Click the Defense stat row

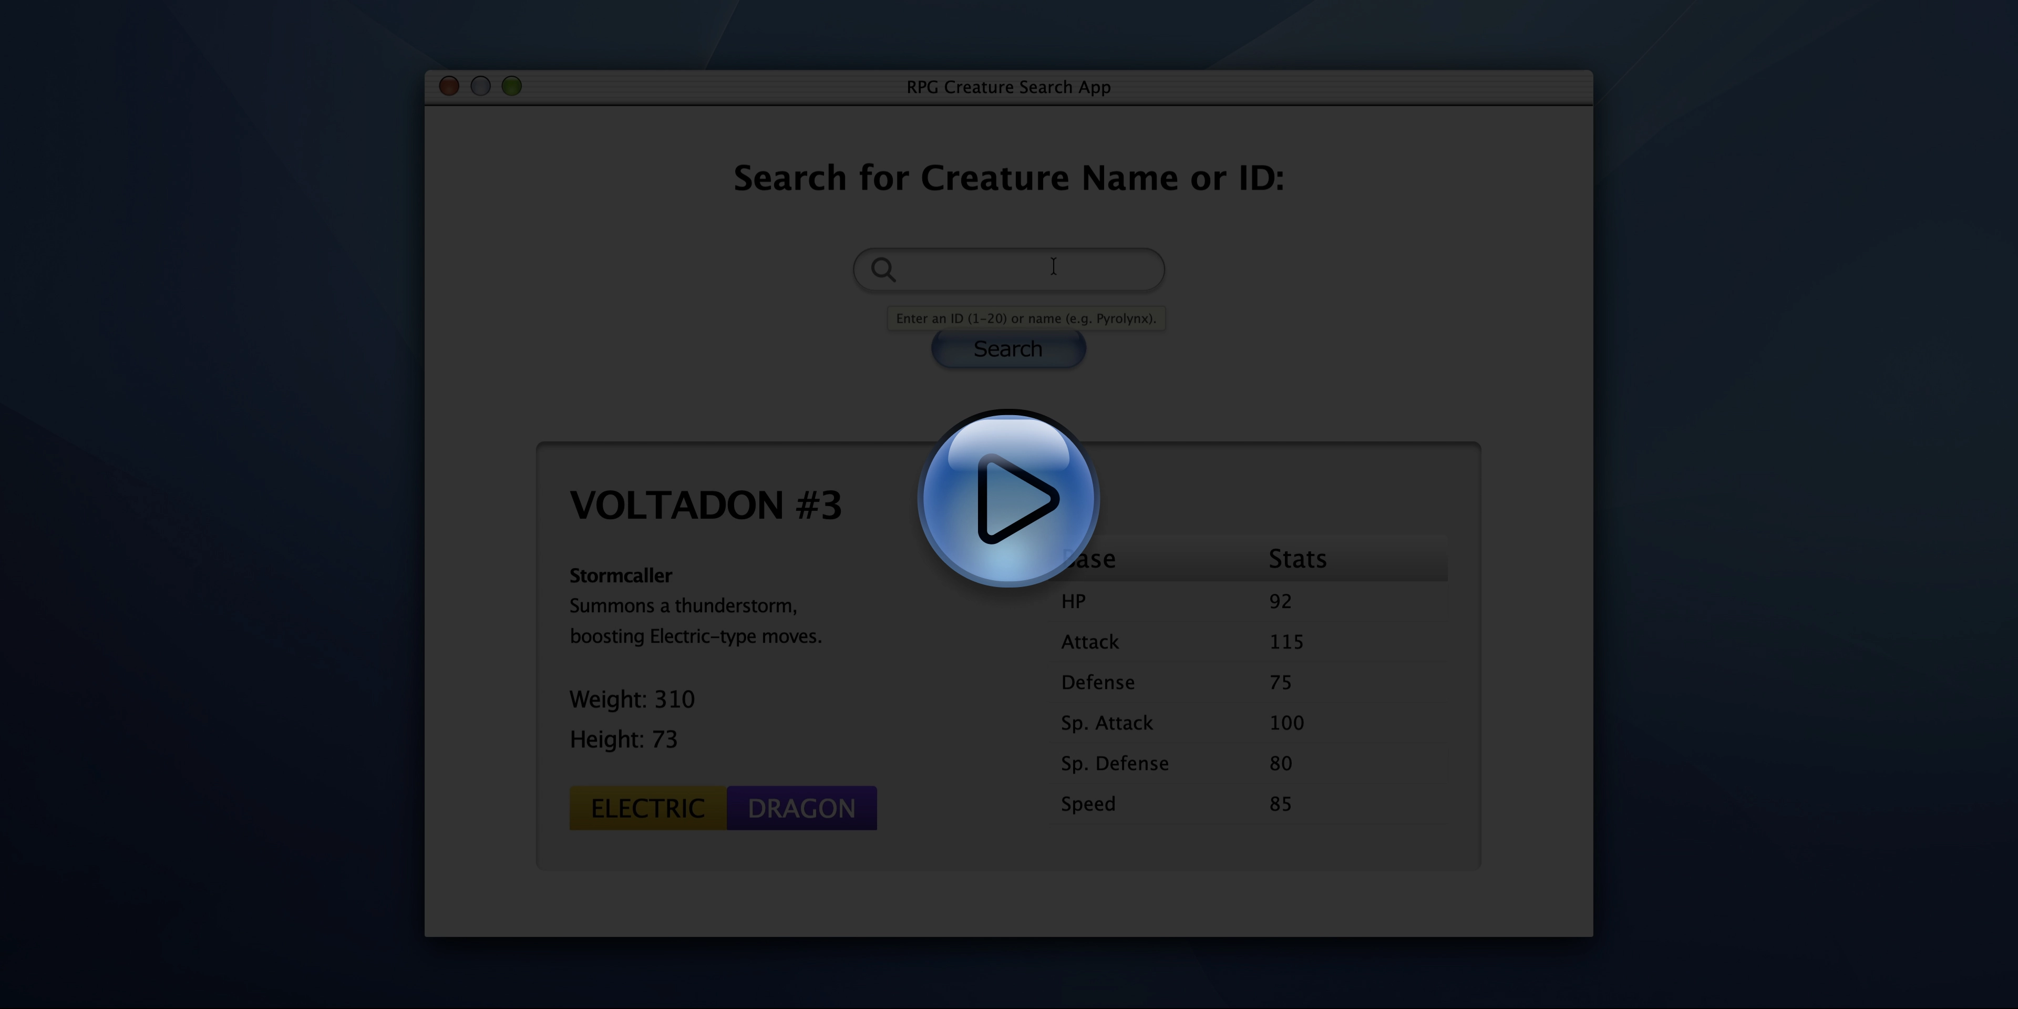tap(1097, 682)
